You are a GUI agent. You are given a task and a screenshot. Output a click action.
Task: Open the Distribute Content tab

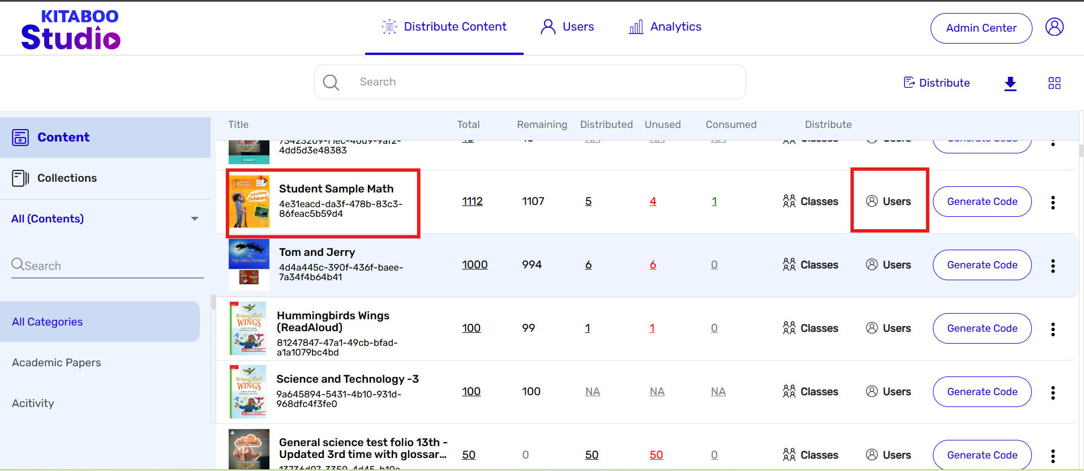444,27
